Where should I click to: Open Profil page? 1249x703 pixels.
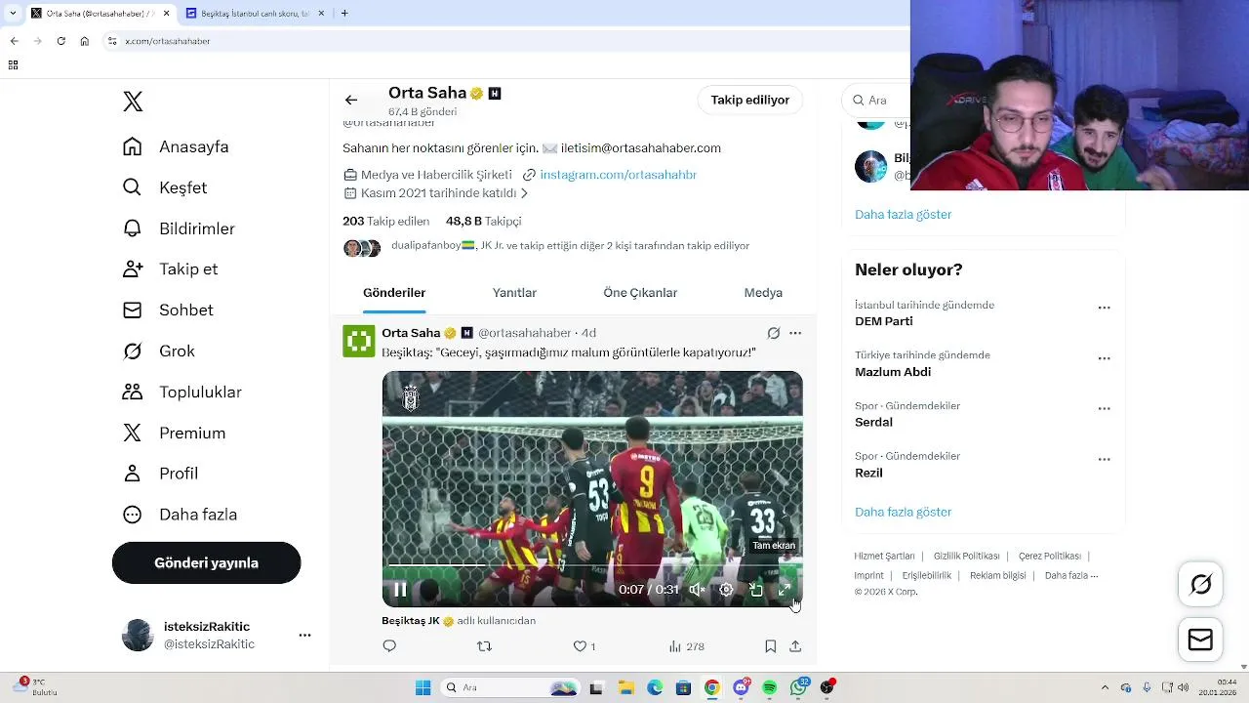point(160,474)
